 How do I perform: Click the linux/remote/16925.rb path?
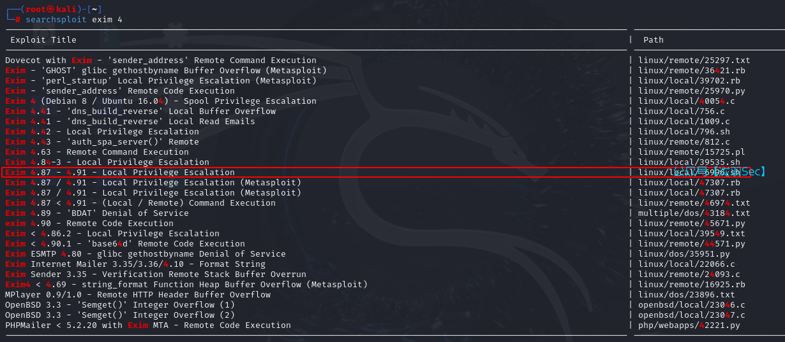pyautogui.click(x=692, y=285)
